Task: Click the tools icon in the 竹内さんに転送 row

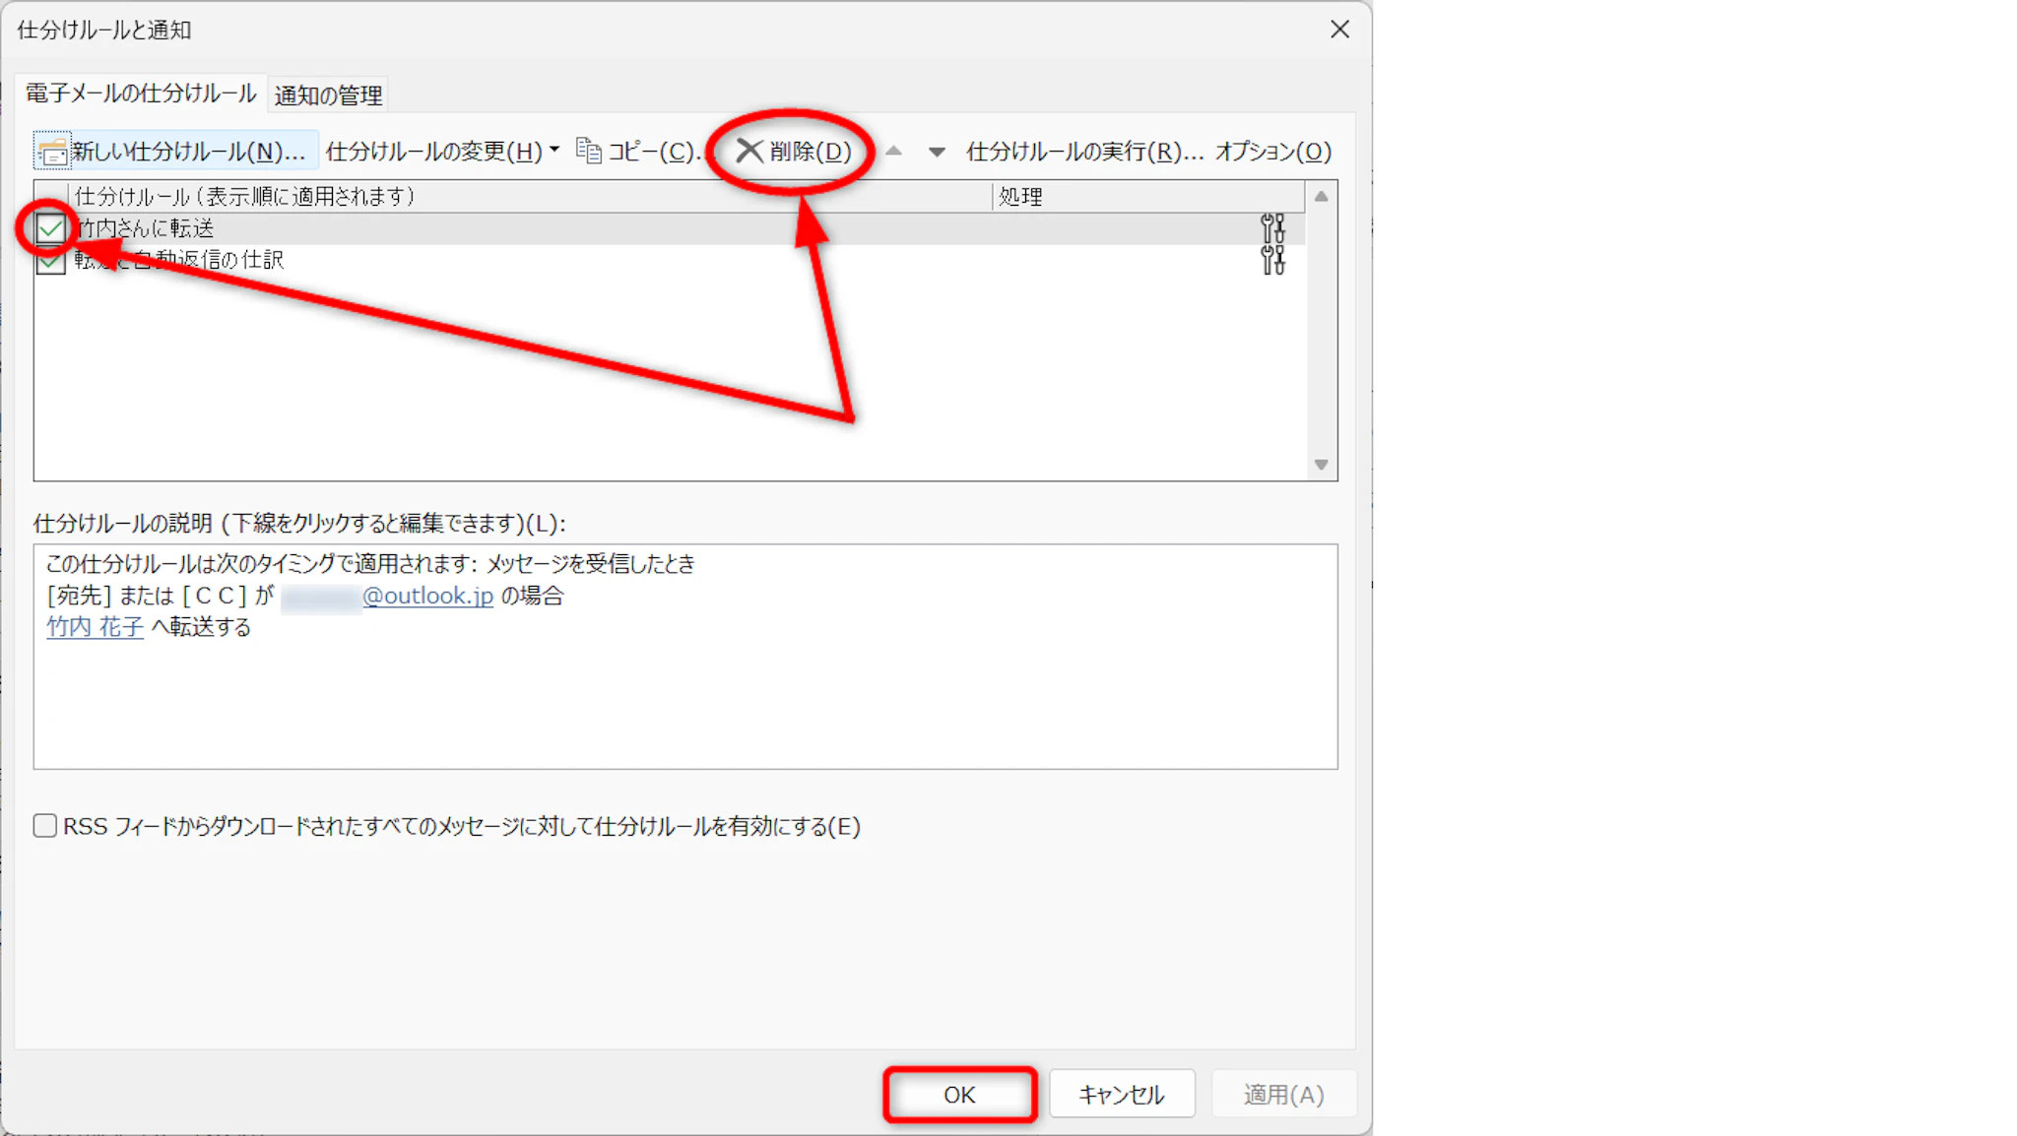Action: (x=1272, y=228)
